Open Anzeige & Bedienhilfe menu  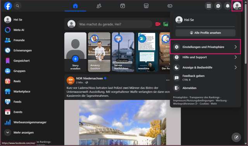tap(205, 67)
